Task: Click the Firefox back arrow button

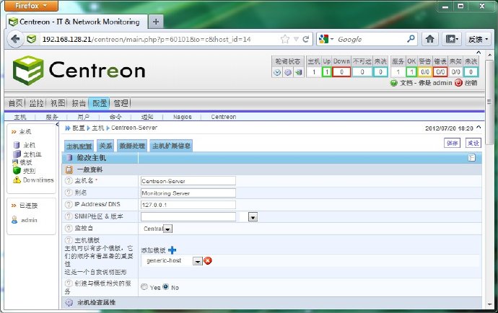Action: (x=15, y=39)
